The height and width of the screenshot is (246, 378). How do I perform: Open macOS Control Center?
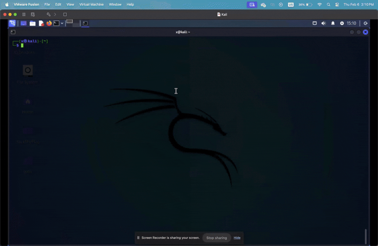pyautogui.click(x=337, y=5)
